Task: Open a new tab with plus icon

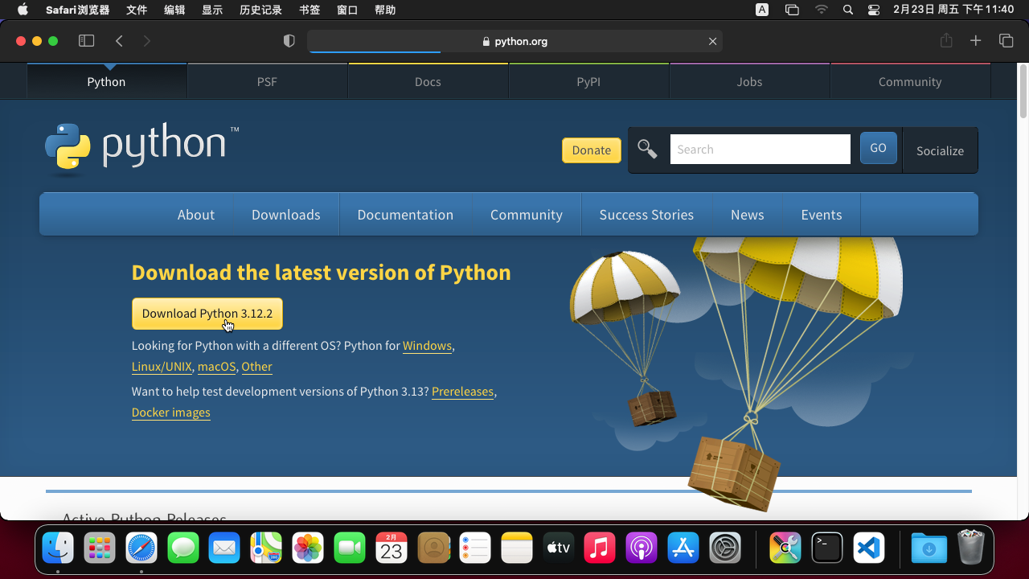Action: pos(975,41)
